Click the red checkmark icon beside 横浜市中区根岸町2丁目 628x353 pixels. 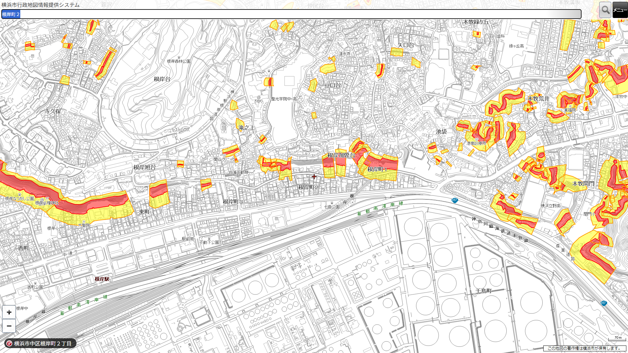click(x=9, y=344)
